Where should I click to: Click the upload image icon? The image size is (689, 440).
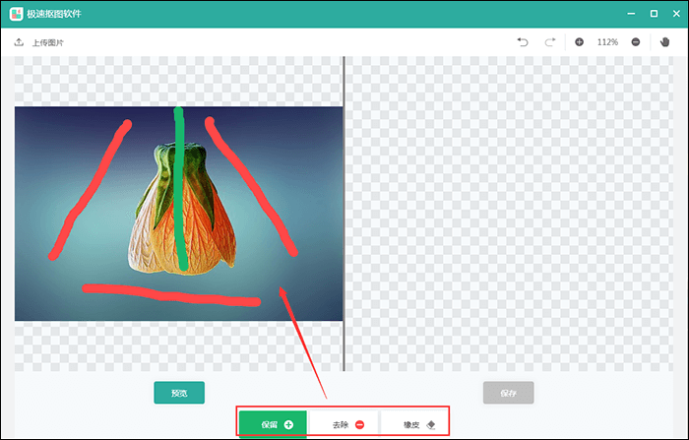[x=19, y=42]
